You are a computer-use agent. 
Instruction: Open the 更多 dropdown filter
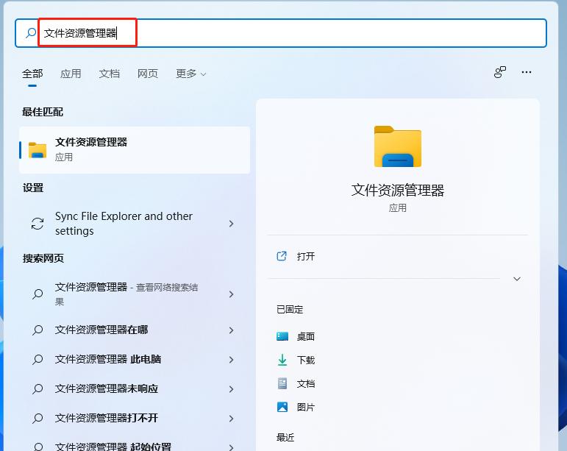click(190, 74)
